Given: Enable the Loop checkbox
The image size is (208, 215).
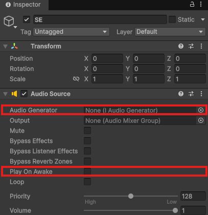Looking at the screenshot, I should coord(87,182).
